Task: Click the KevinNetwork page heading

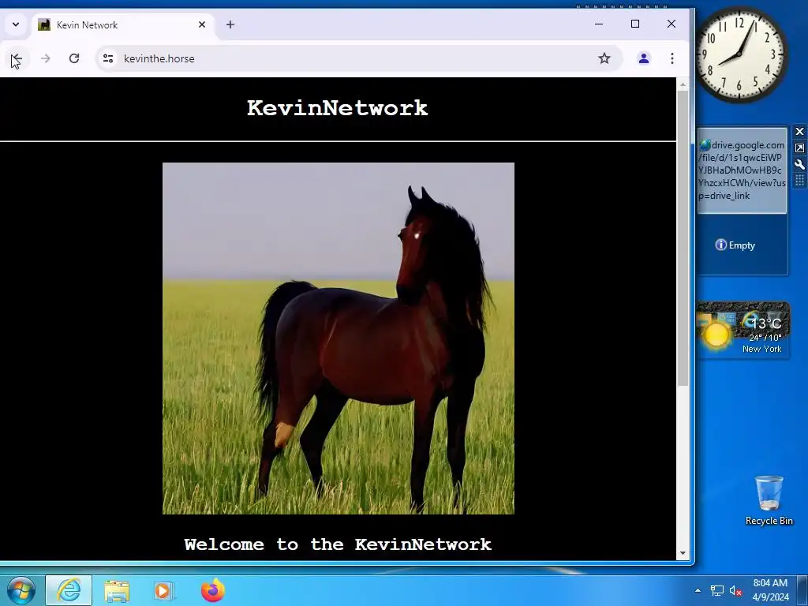Action: tap(338, 108)
